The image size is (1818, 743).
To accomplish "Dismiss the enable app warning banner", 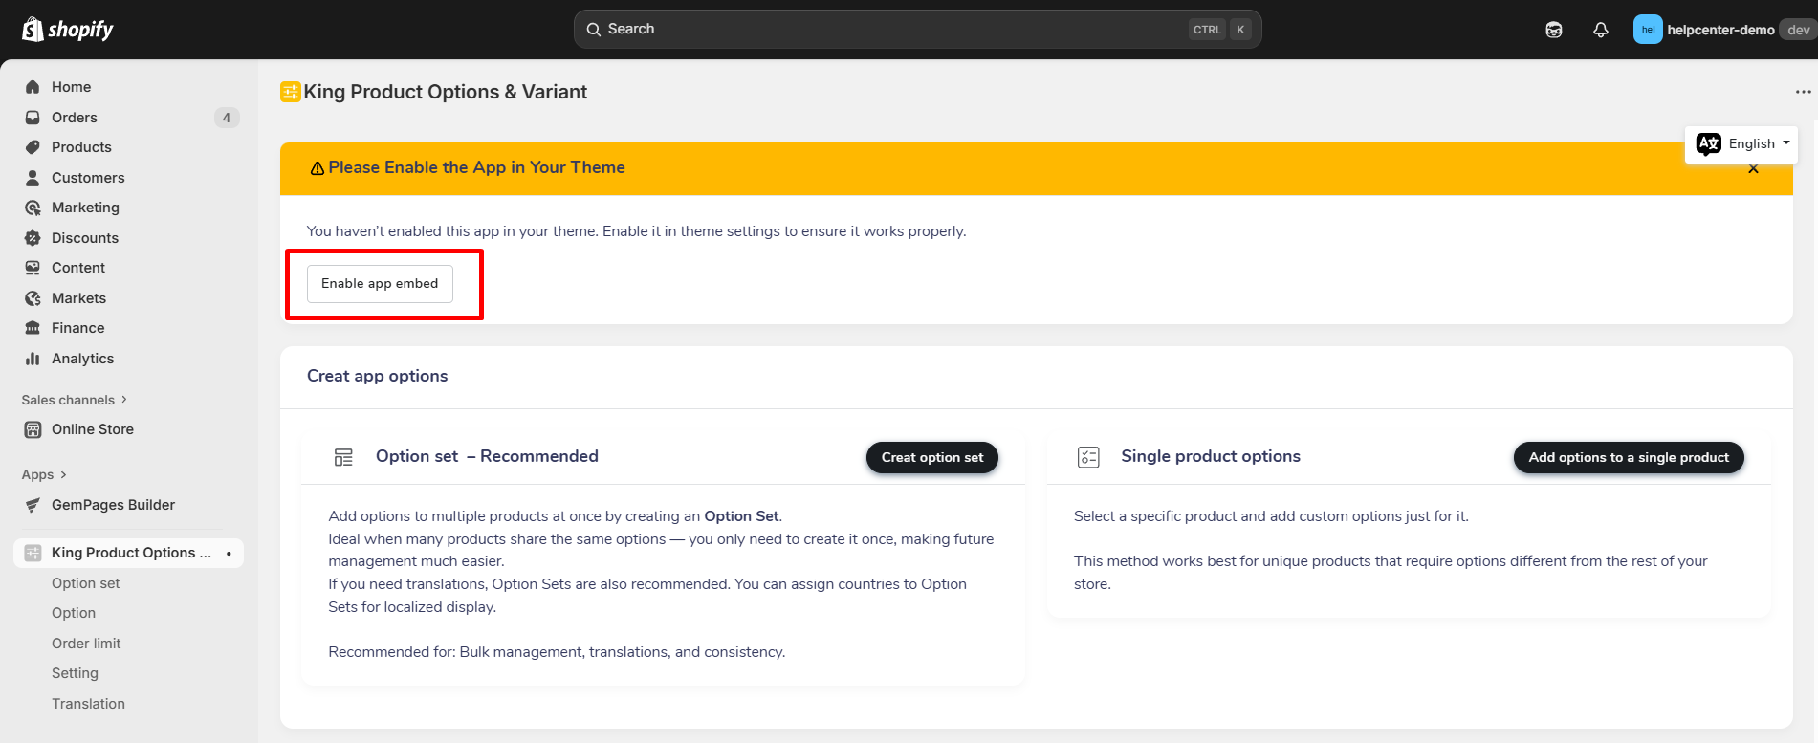I will 1753,169.
